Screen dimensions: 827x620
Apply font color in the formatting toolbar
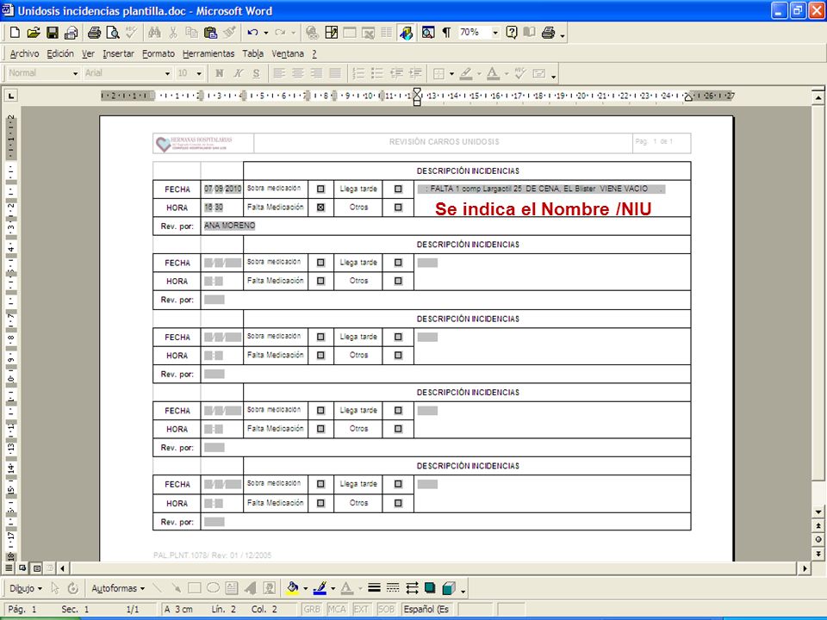click(493, 73)
